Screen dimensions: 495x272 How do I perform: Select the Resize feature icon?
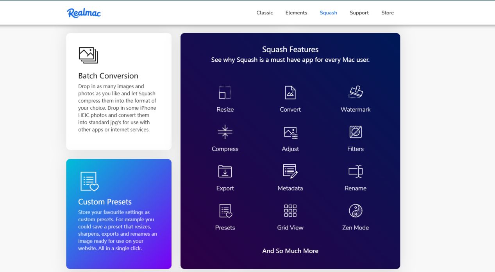click(x=225, y=92)
